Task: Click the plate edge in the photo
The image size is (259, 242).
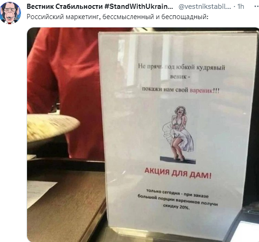Action: (53, 128)
